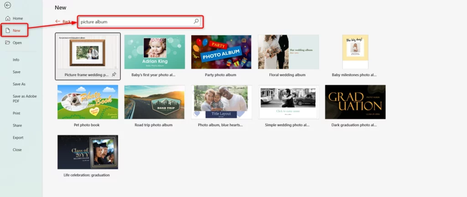Click the search magnifier icon

point(196,21)
